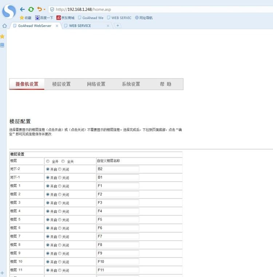Select 关闭 for 楼层 8

coord(60,245)
